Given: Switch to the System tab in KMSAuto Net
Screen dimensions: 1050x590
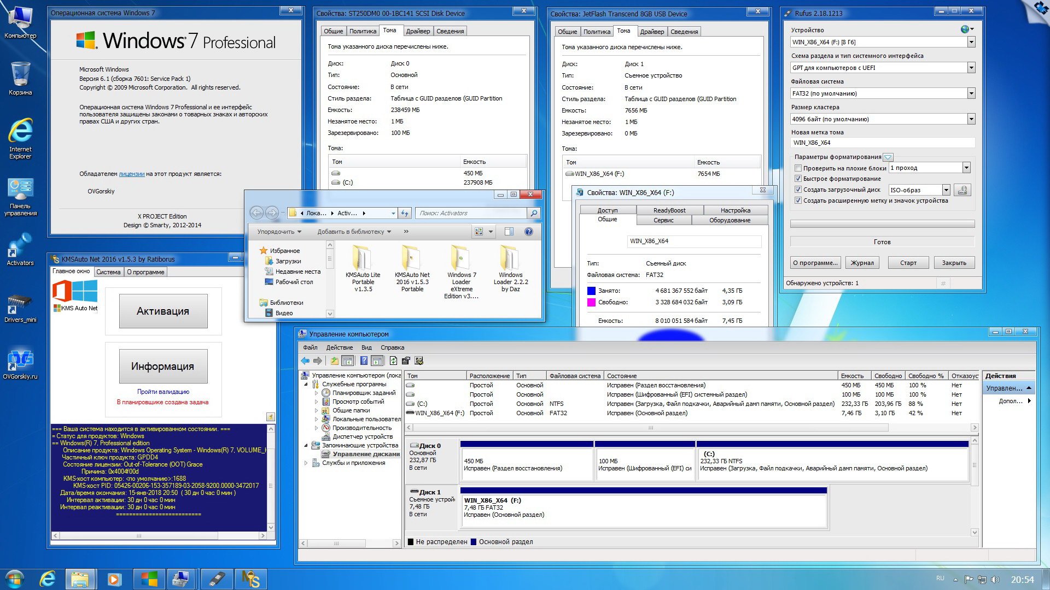Looking at the screenshot, I should (108, 272).
